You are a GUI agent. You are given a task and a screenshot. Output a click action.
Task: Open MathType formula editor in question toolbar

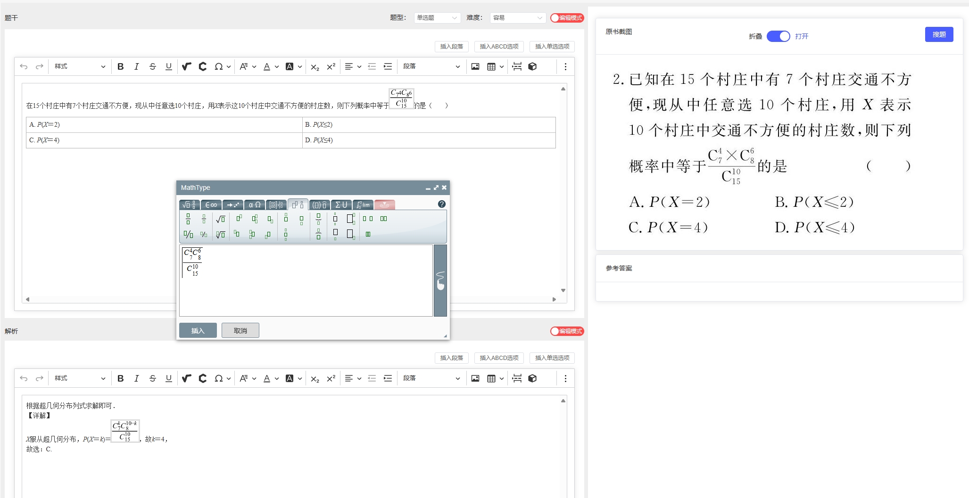(x=187, y=66)
